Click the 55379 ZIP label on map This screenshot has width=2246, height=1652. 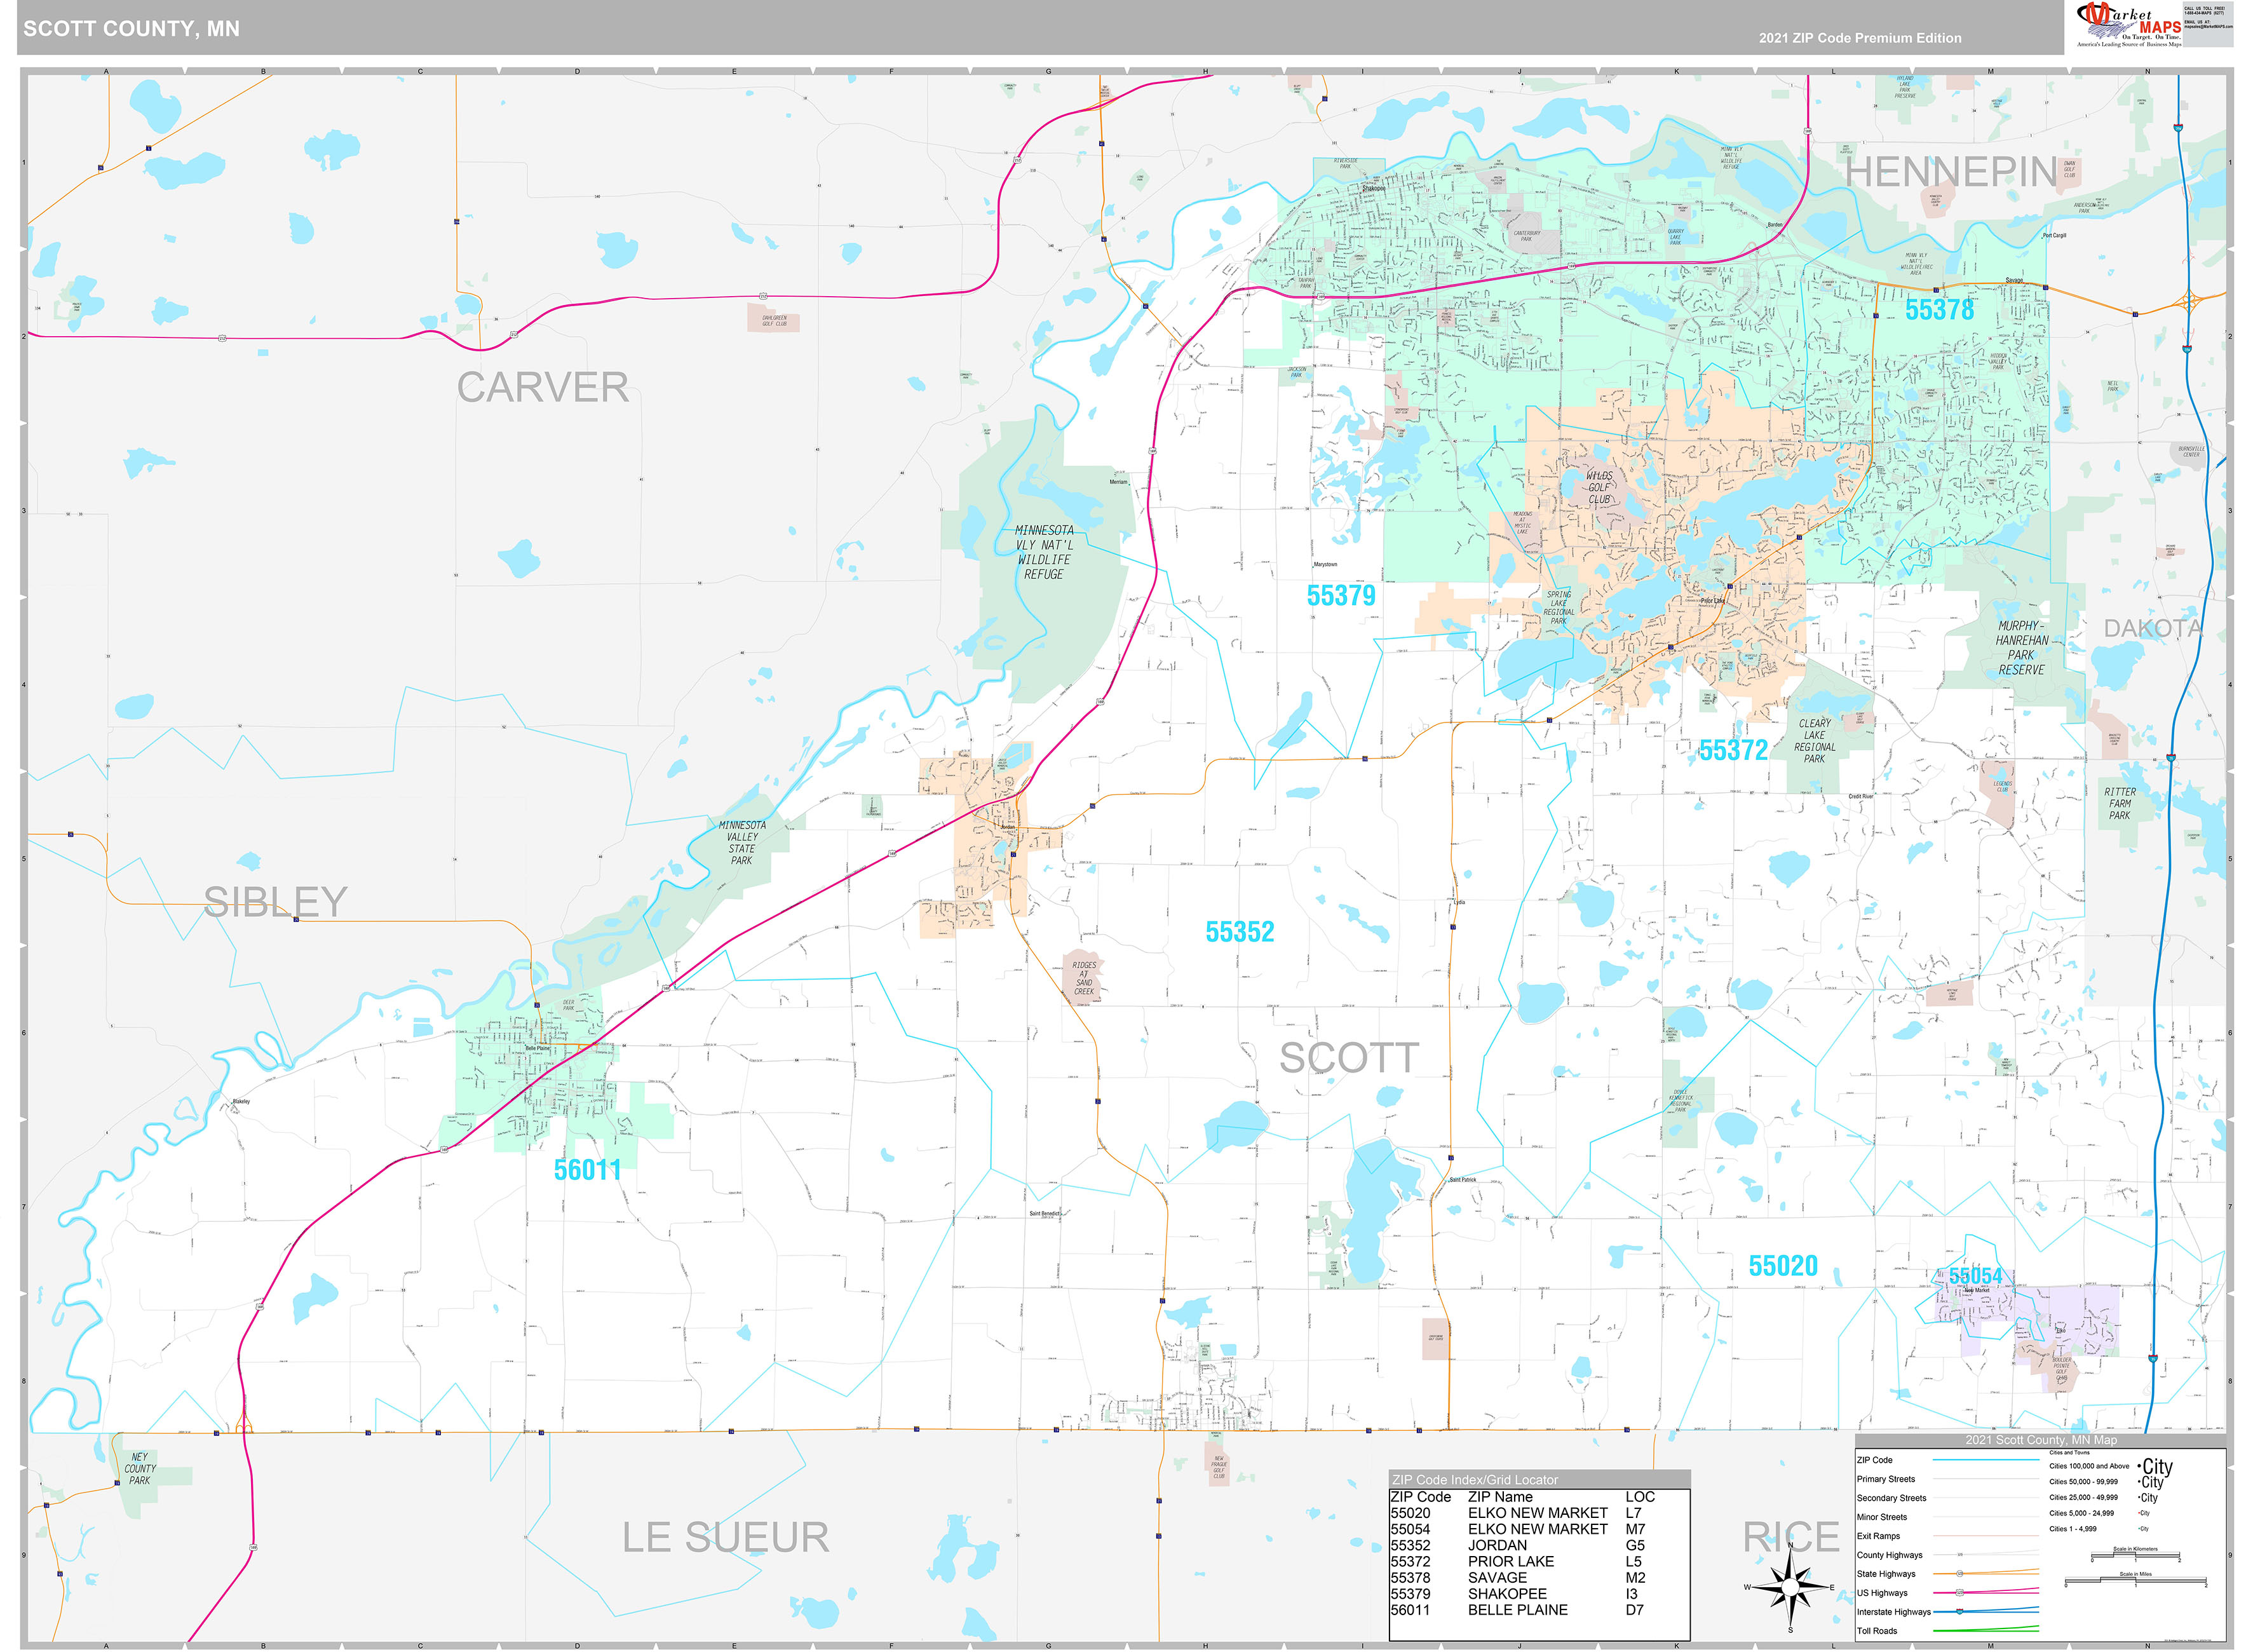click(x=1340, y=596)
